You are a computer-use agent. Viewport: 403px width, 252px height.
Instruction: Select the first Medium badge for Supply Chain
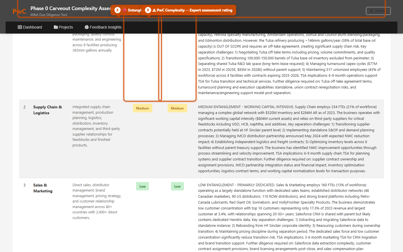tap(142, 108)
